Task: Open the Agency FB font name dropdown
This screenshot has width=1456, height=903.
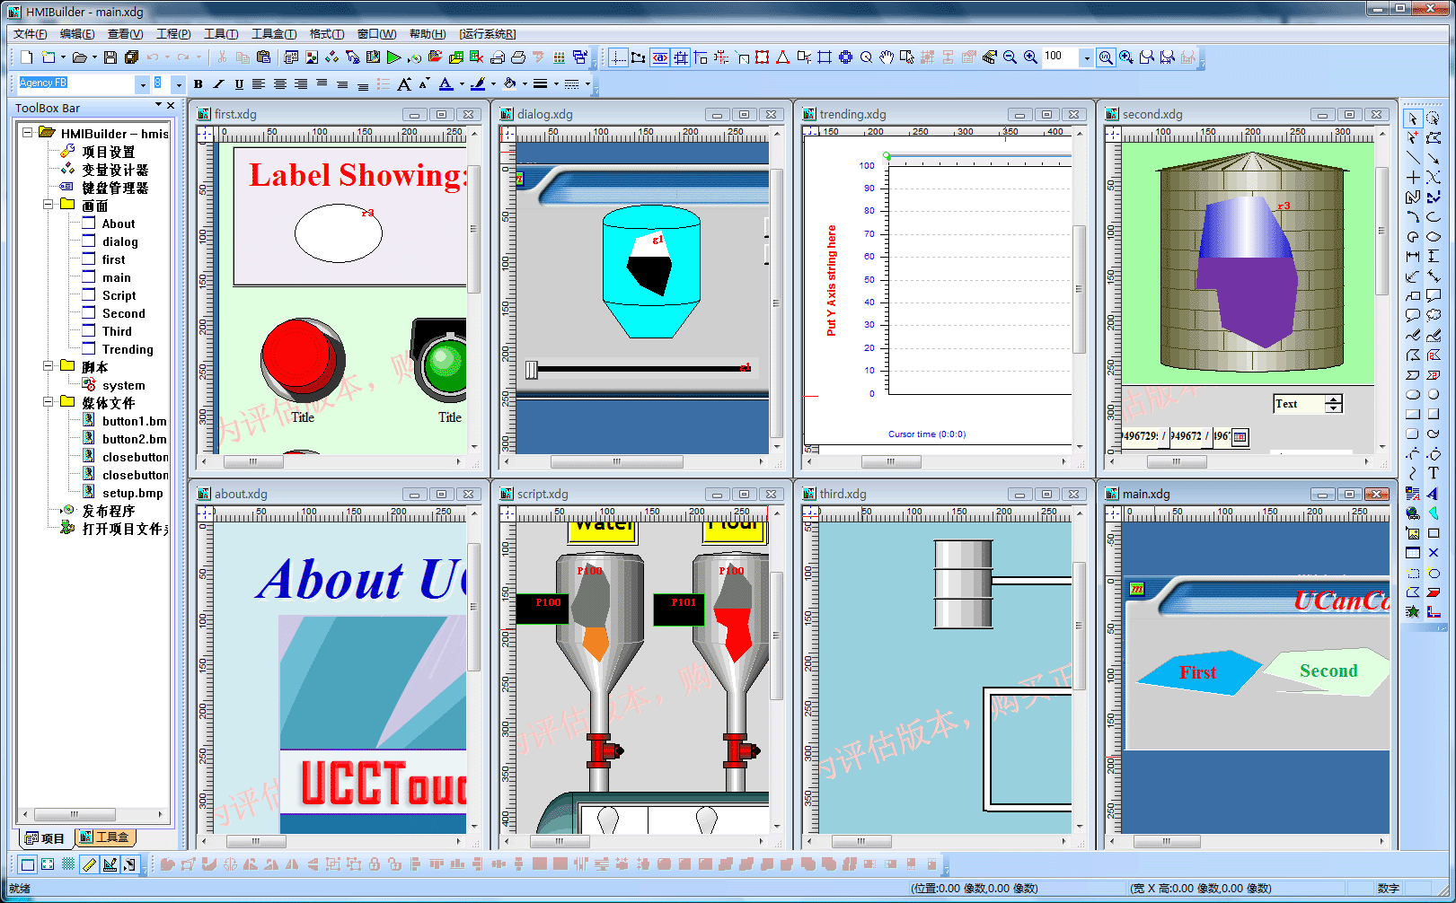Action: [x=142, y=84]
